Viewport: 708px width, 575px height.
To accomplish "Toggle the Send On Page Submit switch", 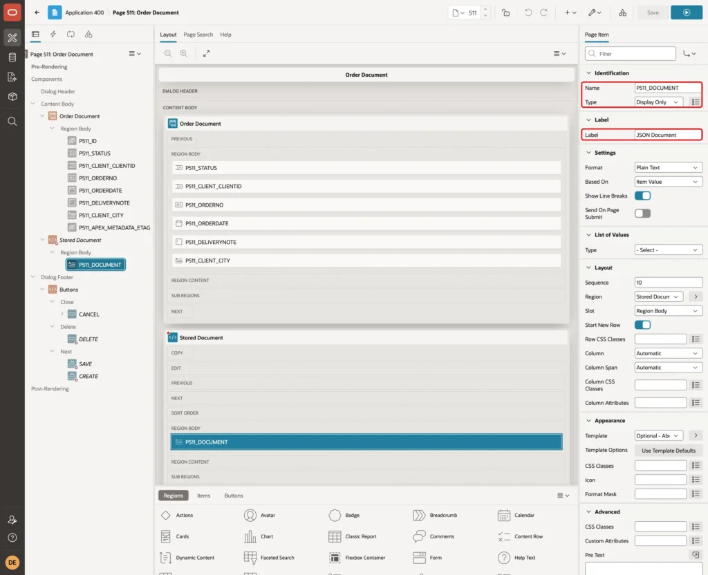I will [642, 213].
